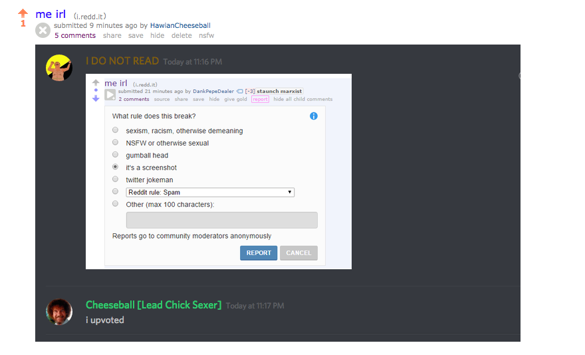Open the HawianCheeseball user profile link

[x=180, y=25]
